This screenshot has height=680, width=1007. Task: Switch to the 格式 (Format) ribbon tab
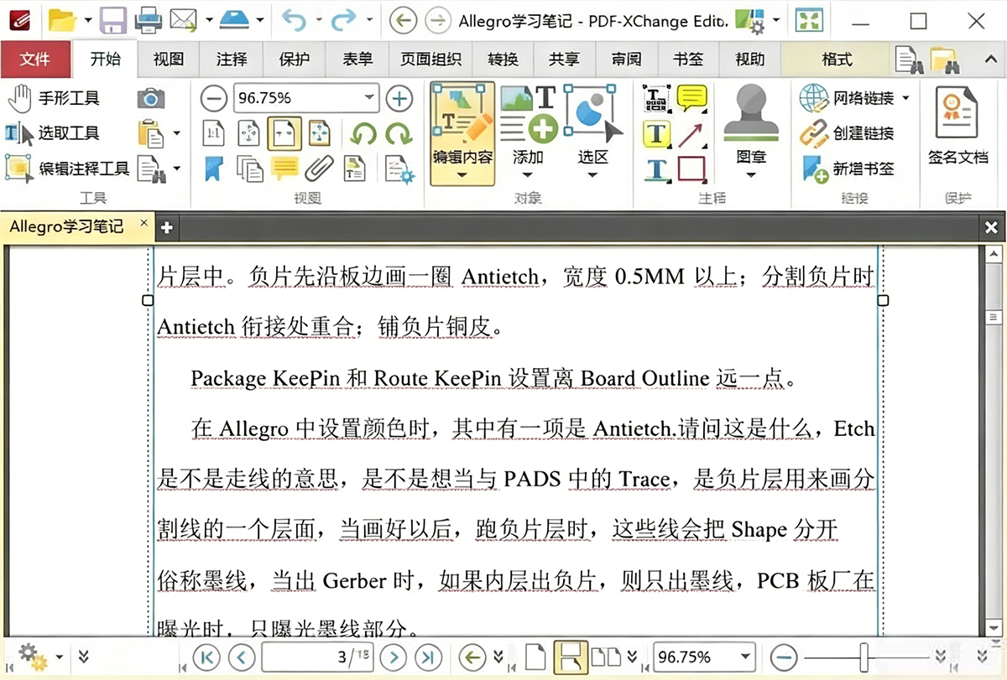point(837,60)
